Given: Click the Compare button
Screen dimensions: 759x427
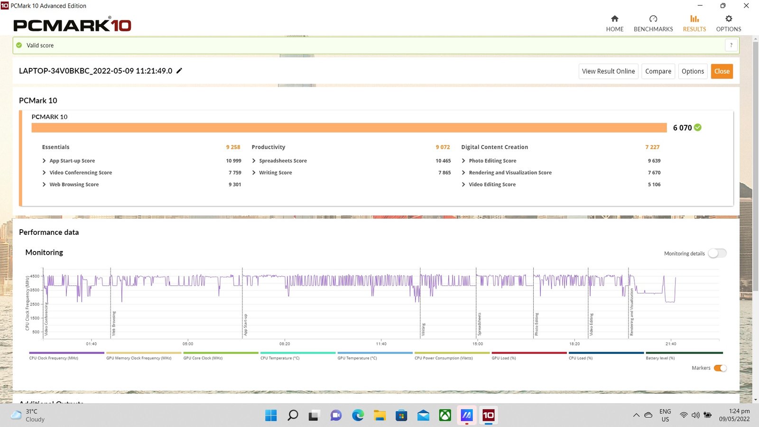Looking at the screenshot, I should pos(658,71).
